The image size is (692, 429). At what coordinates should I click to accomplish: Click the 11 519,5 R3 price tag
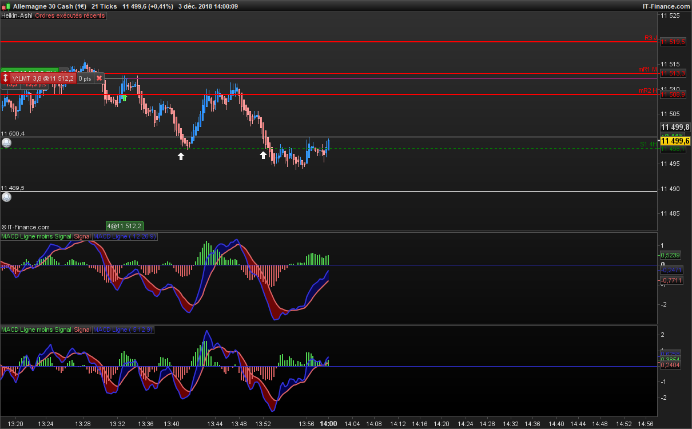[673, 42]
